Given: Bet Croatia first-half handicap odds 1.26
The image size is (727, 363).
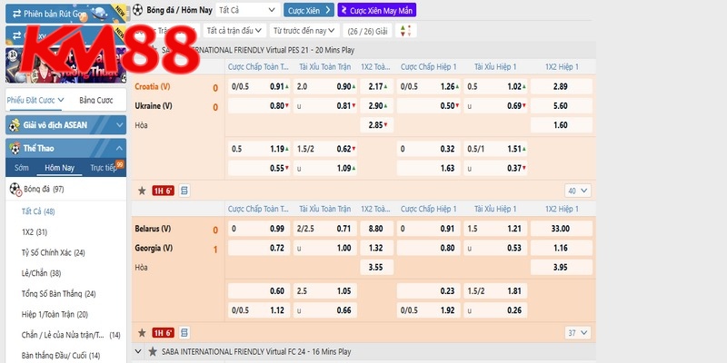Looking at the screenshot, I should pos(428,86).
